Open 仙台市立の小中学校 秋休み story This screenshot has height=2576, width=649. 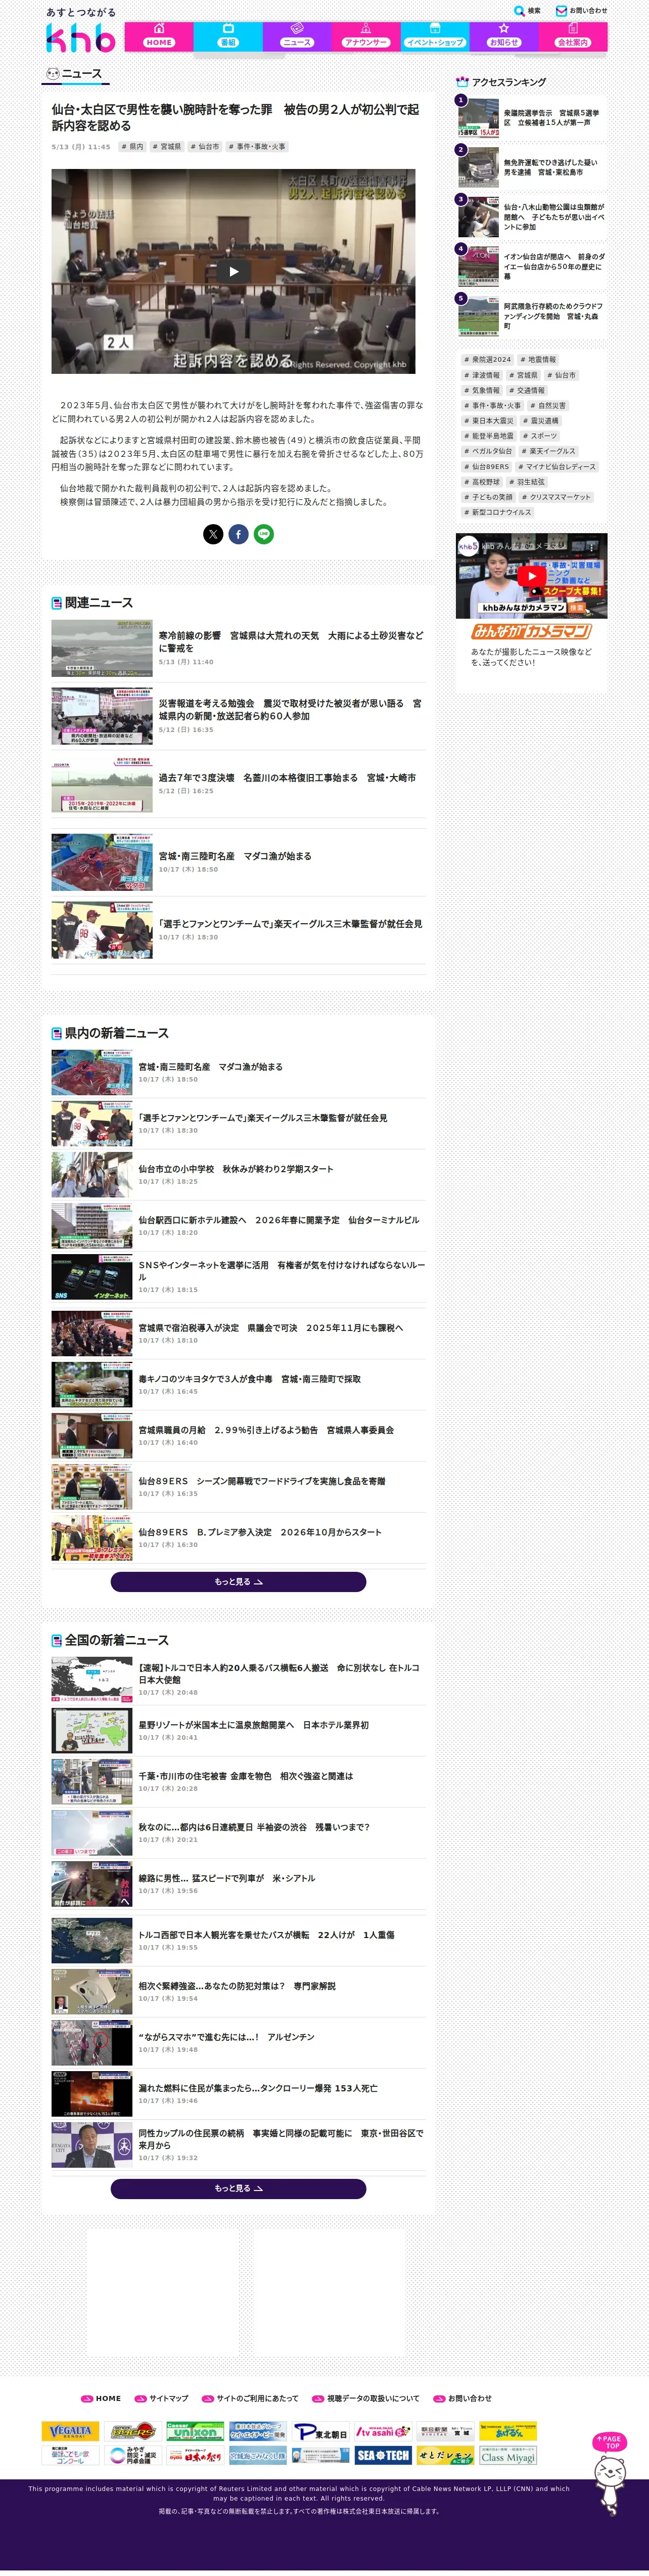pos(239,1175)
